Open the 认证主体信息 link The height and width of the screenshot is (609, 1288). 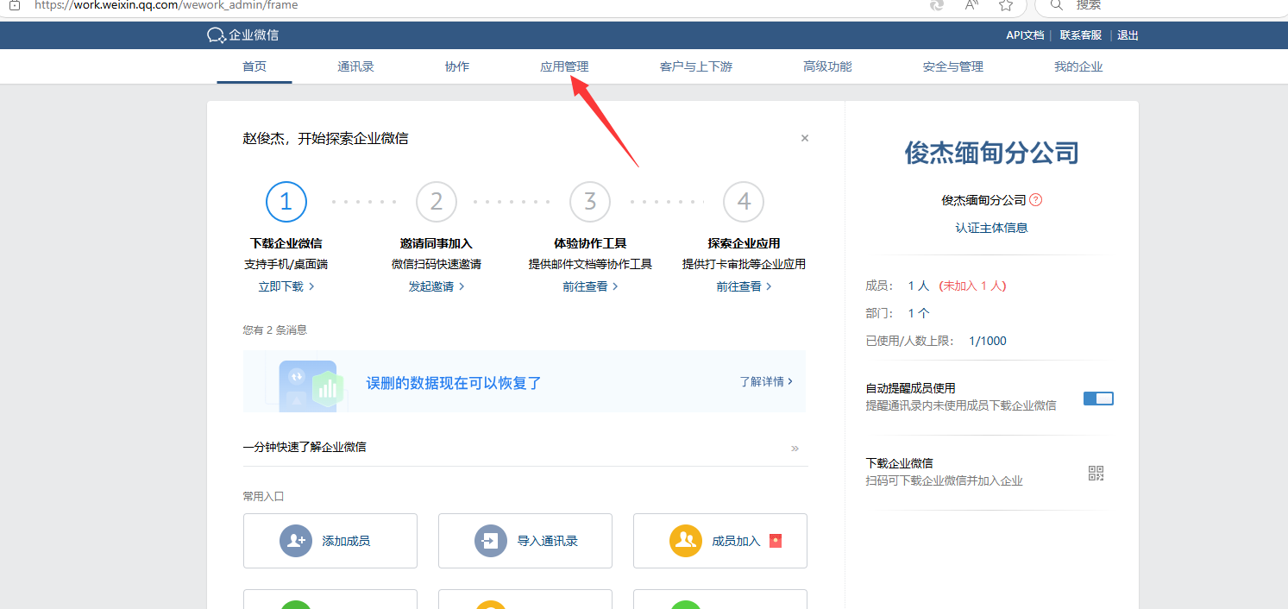[x=992, y=228]
